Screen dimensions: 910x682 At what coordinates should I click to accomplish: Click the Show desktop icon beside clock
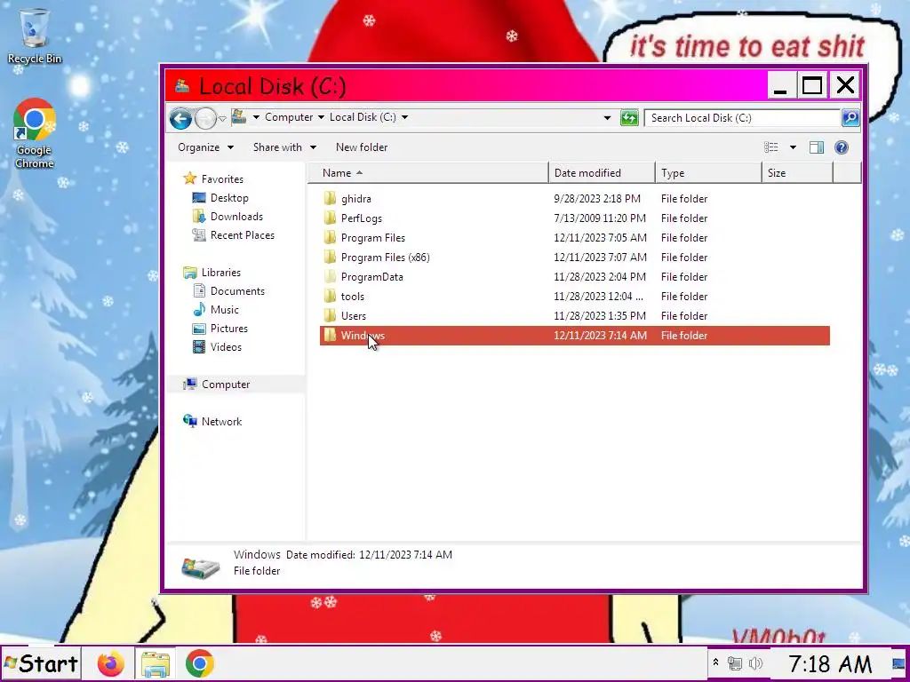click(x=898, y=663)
